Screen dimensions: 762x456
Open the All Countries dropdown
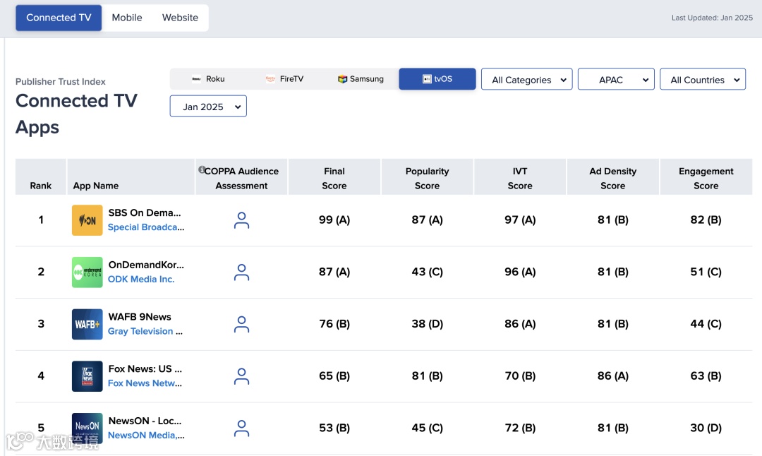tap(703, 80)
